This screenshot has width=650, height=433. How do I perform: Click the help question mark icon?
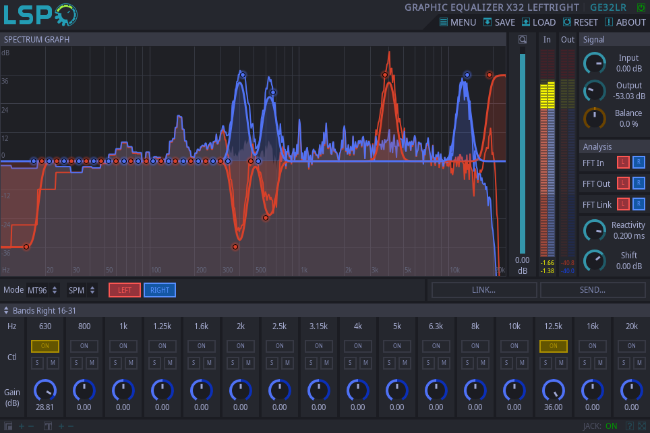[630, 426]
